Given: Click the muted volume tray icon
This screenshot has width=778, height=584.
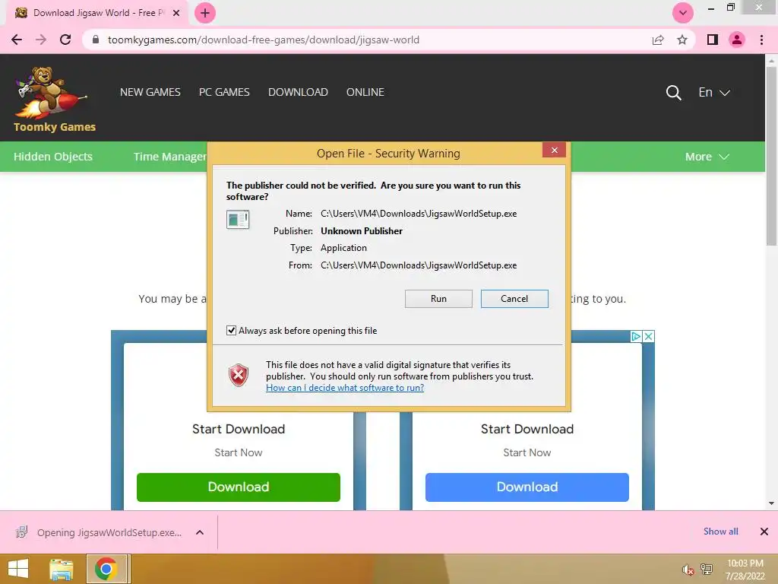Looking at the screenshot, I should 688,570.
